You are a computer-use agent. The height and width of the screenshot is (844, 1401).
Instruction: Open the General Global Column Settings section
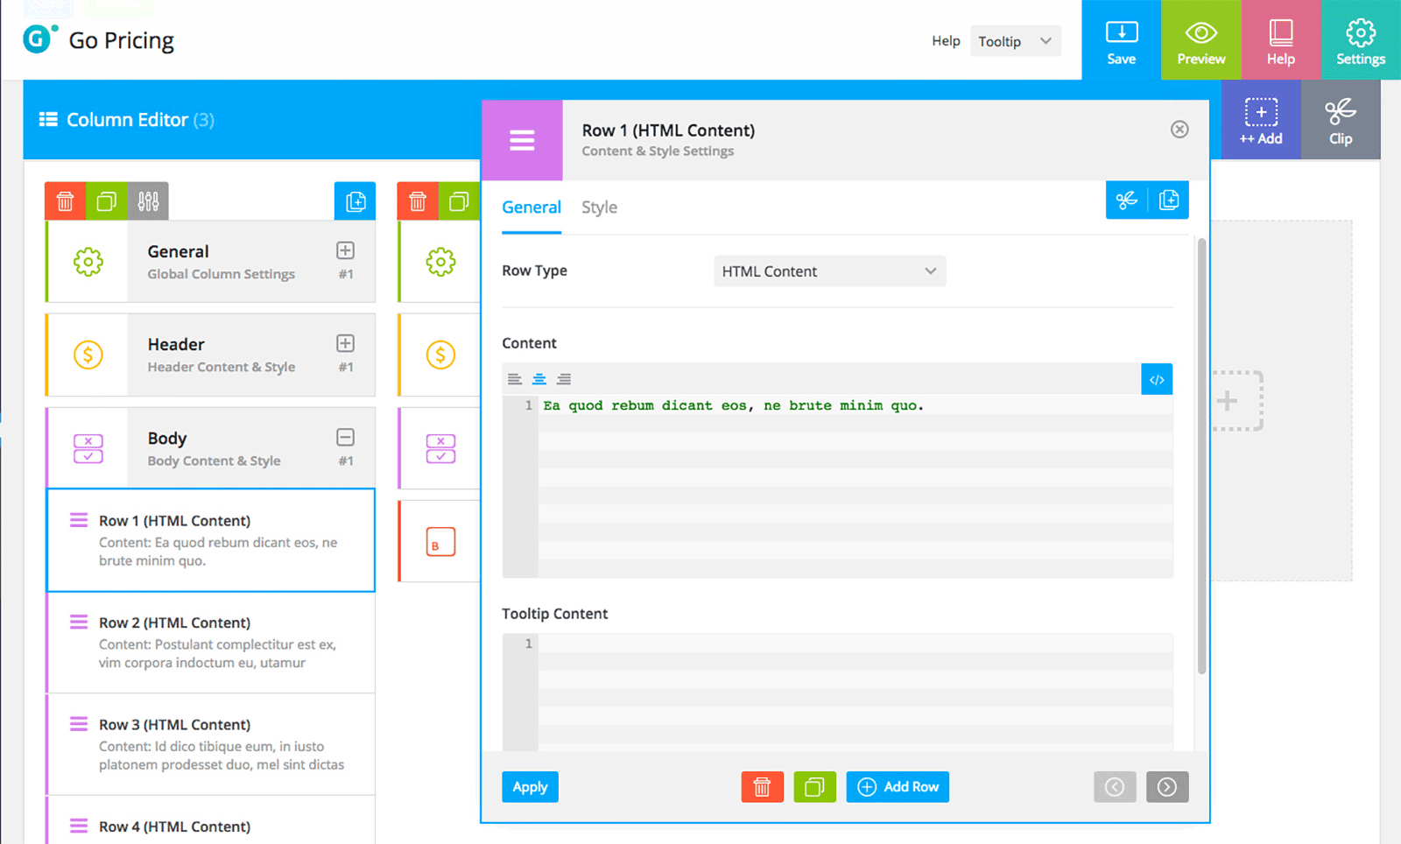211,262
